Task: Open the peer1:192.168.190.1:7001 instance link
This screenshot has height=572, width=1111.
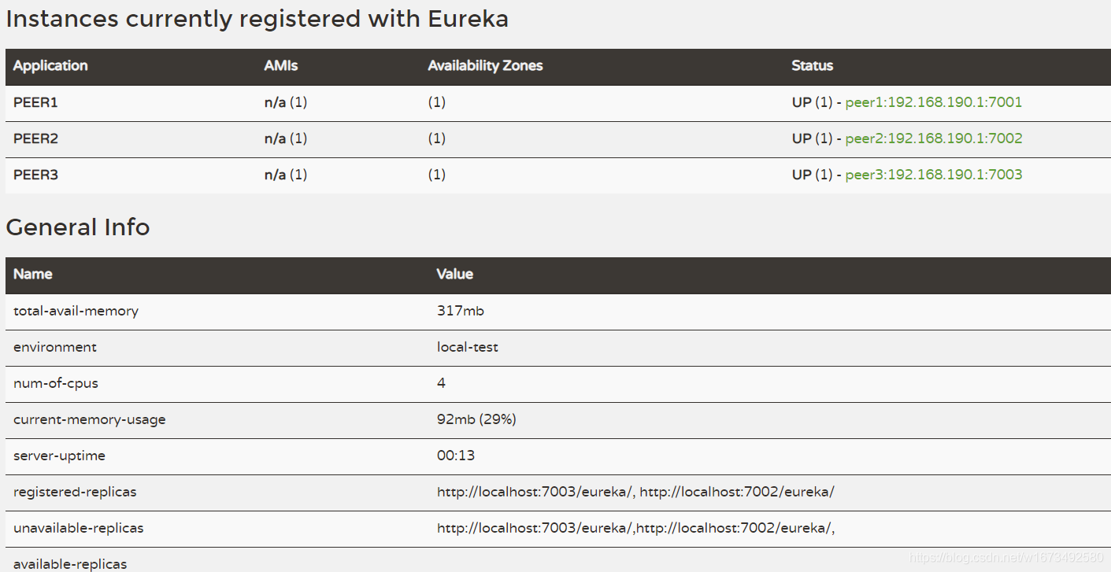Action: (x=934, y=102)
